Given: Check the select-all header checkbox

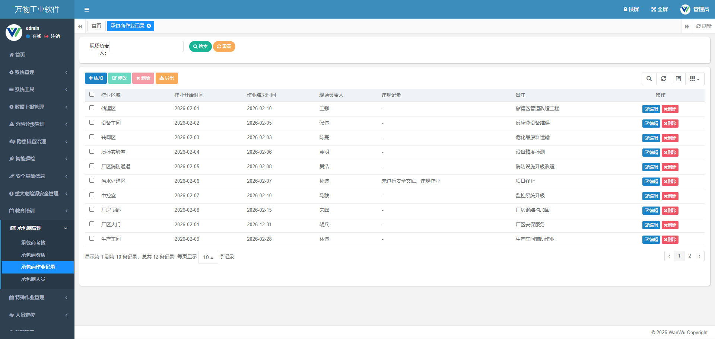Looking at the screenshot, I should (92, 95).
